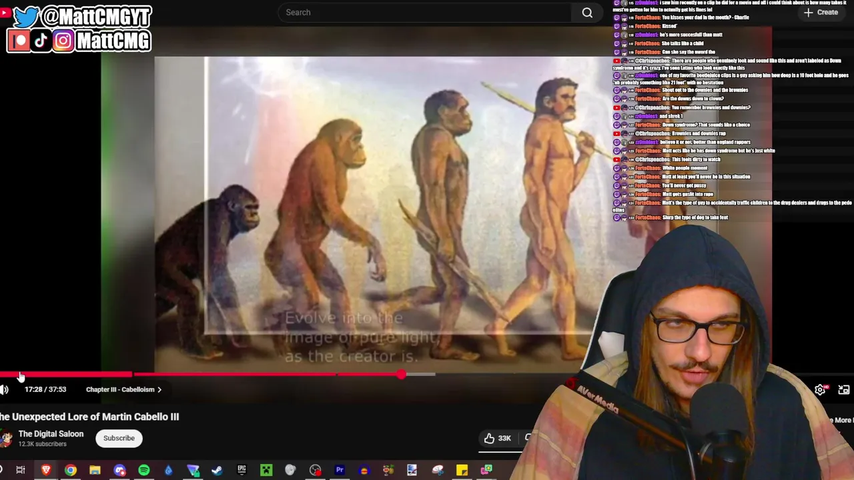854x480 pixels.
Task: Click the red playhead scrubber knob
Action: tap(400, 375)
